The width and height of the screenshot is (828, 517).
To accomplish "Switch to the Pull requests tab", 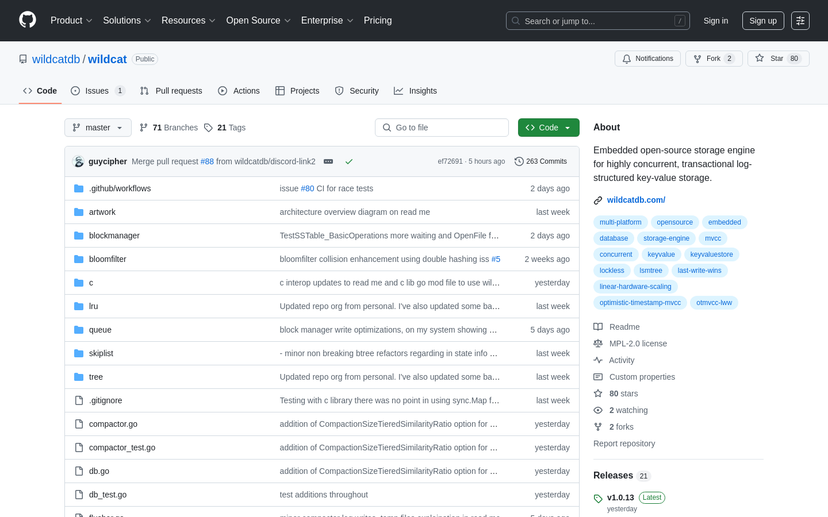I will (x=171, y=91).
